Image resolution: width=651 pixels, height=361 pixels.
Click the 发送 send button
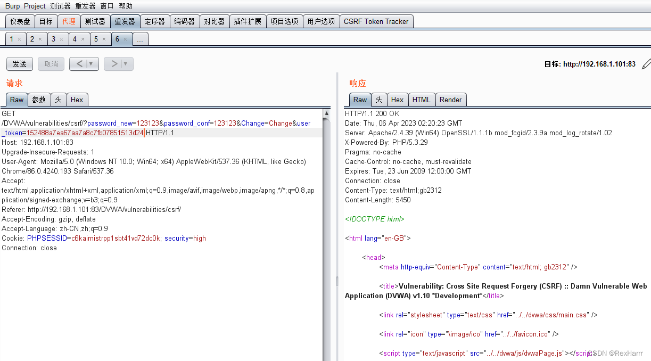pos(20,64)
